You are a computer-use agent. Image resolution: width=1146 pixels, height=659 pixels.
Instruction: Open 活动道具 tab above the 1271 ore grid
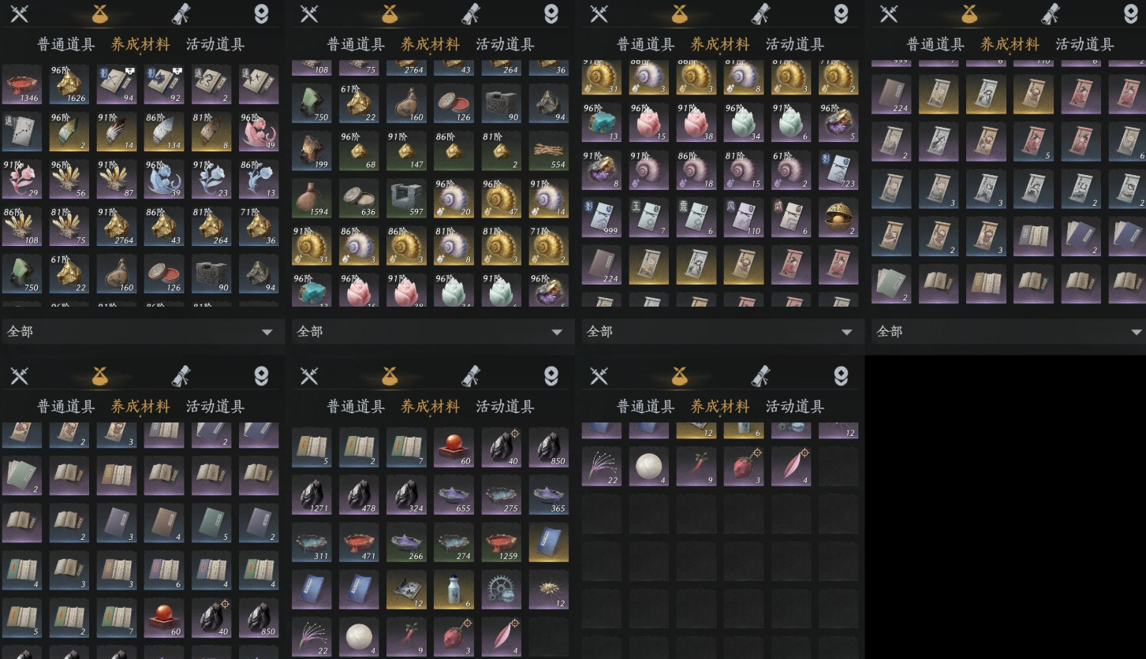coord(505,407)
